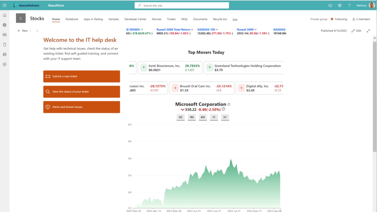The width and height of the screenshot is (377, 212).
Task: Open the My lists rail icon
Action: point(4,54)
